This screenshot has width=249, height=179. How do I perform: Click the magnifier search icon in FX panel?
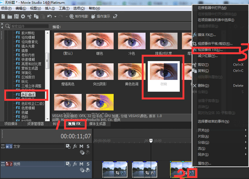tap(7, 26)
